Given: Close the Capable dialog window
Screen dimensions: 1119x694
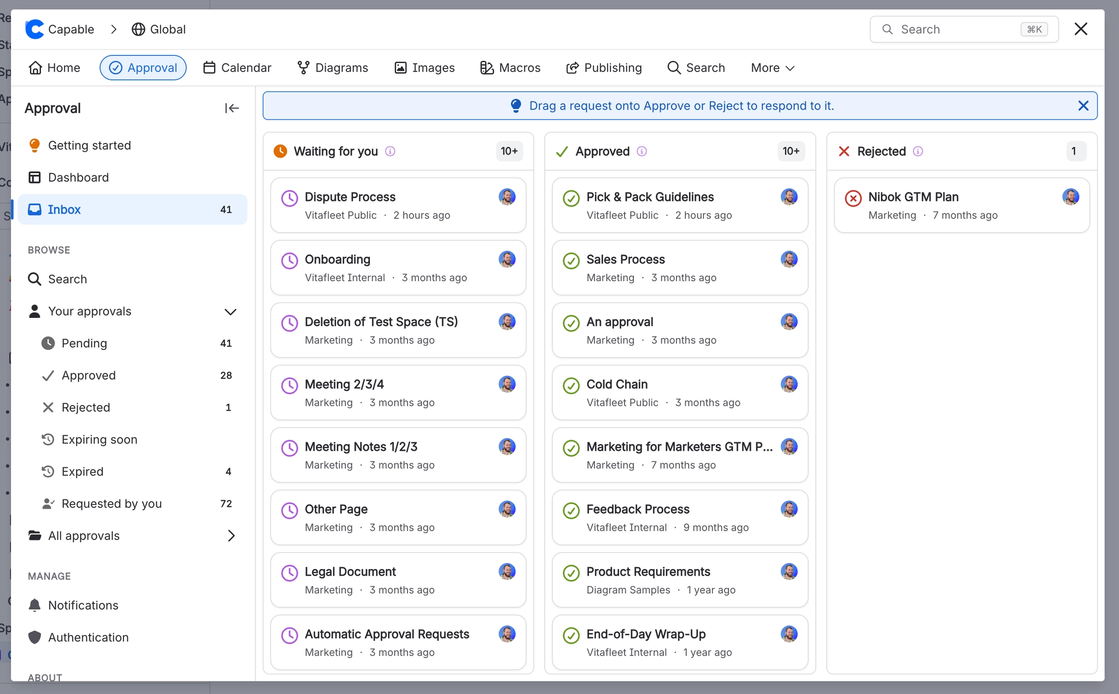Looking at the screenshot, I should [1081, 29].
